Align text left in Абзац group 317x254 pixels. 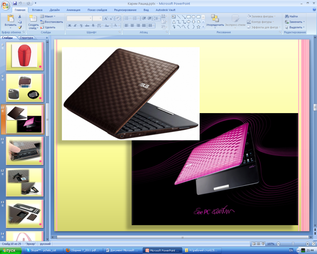click(126, 25)
